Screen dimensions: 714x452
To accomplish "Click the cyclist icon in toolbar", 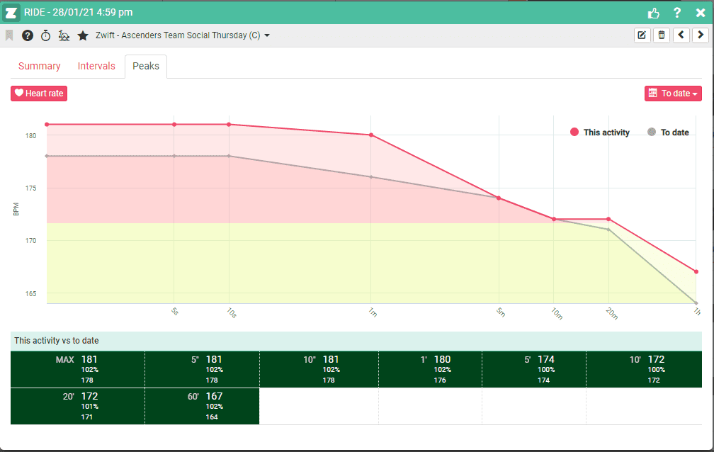I will tap(64, 35).
